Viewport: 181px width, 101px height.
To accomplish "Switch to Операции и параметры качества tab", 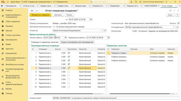I will [45, 42].
